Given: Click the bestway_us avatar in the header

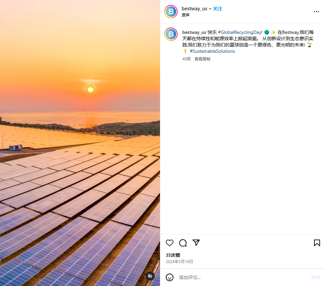Looking at the screenshot, I should [171, 12].
